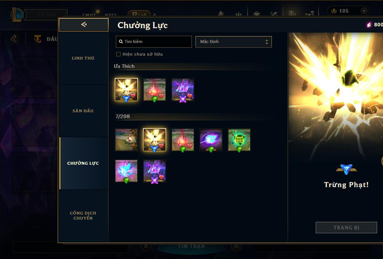The image size is (383, 259).
Task: Toggle heart on red beam boom in collection
Action: (190, 146)
